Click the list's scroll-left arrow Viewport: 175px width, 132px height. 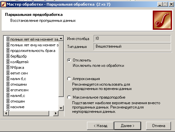point(6,113)
